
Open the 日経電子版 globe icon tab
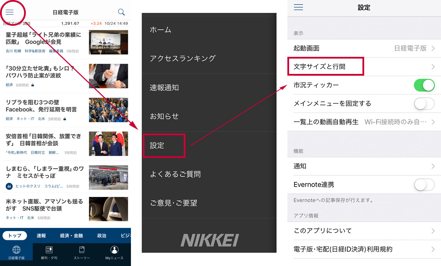coord(16,250)
